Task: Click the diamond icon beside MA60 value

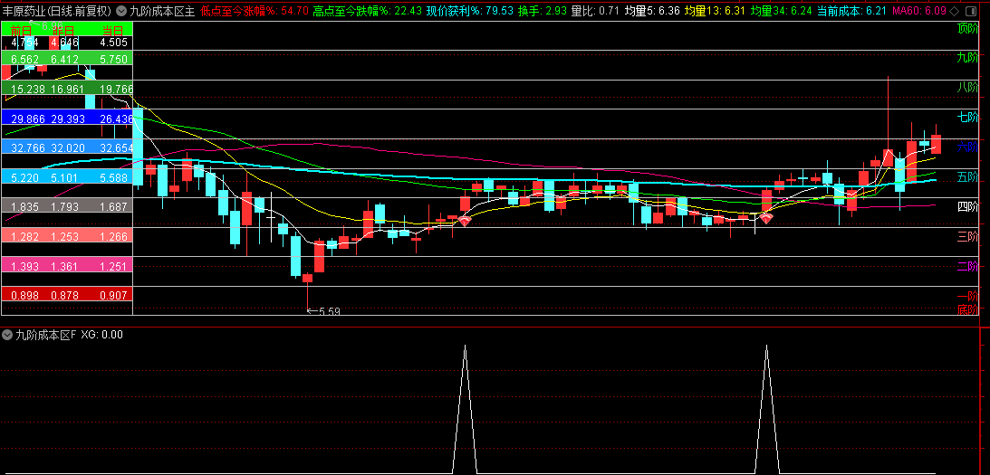Action: point(954,11)
